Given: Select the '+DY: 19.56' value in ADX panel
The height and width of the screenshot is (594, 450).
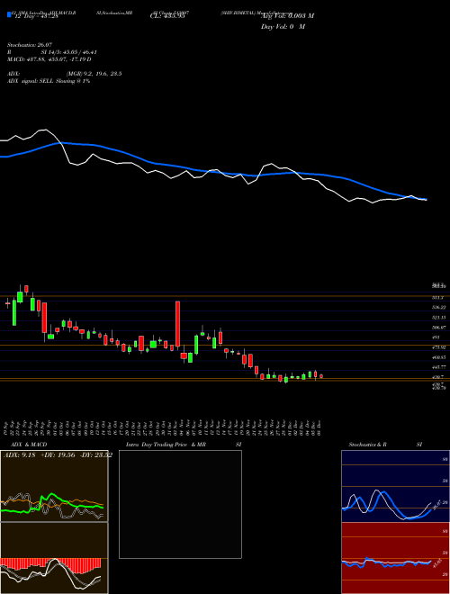Looking at the screenshot, I should [x=58, y=455].
